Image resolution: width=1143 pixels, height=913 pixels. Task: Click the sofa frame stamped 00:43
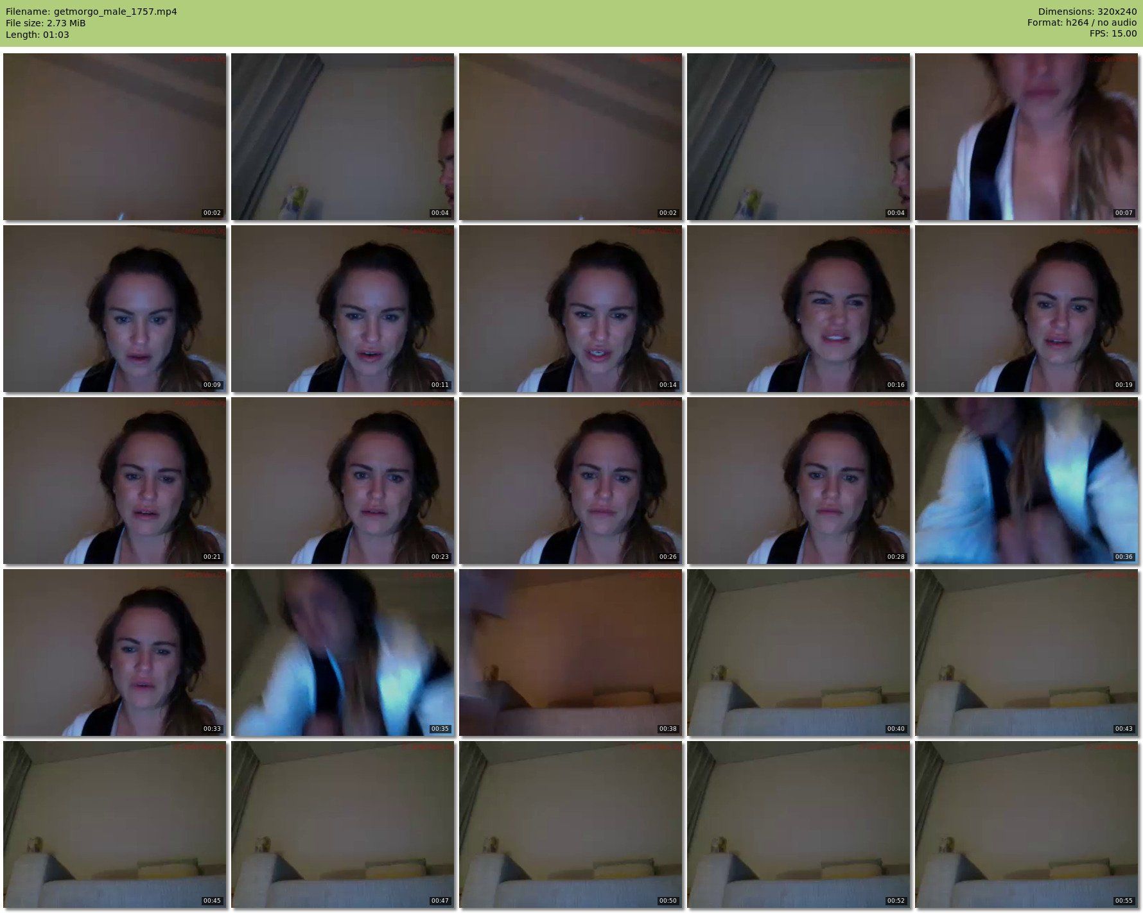pos(1026,653)
